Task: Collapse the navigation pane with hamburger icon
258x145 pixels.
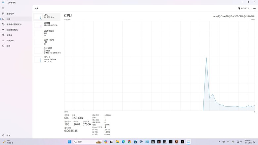Action: [3, 8]
